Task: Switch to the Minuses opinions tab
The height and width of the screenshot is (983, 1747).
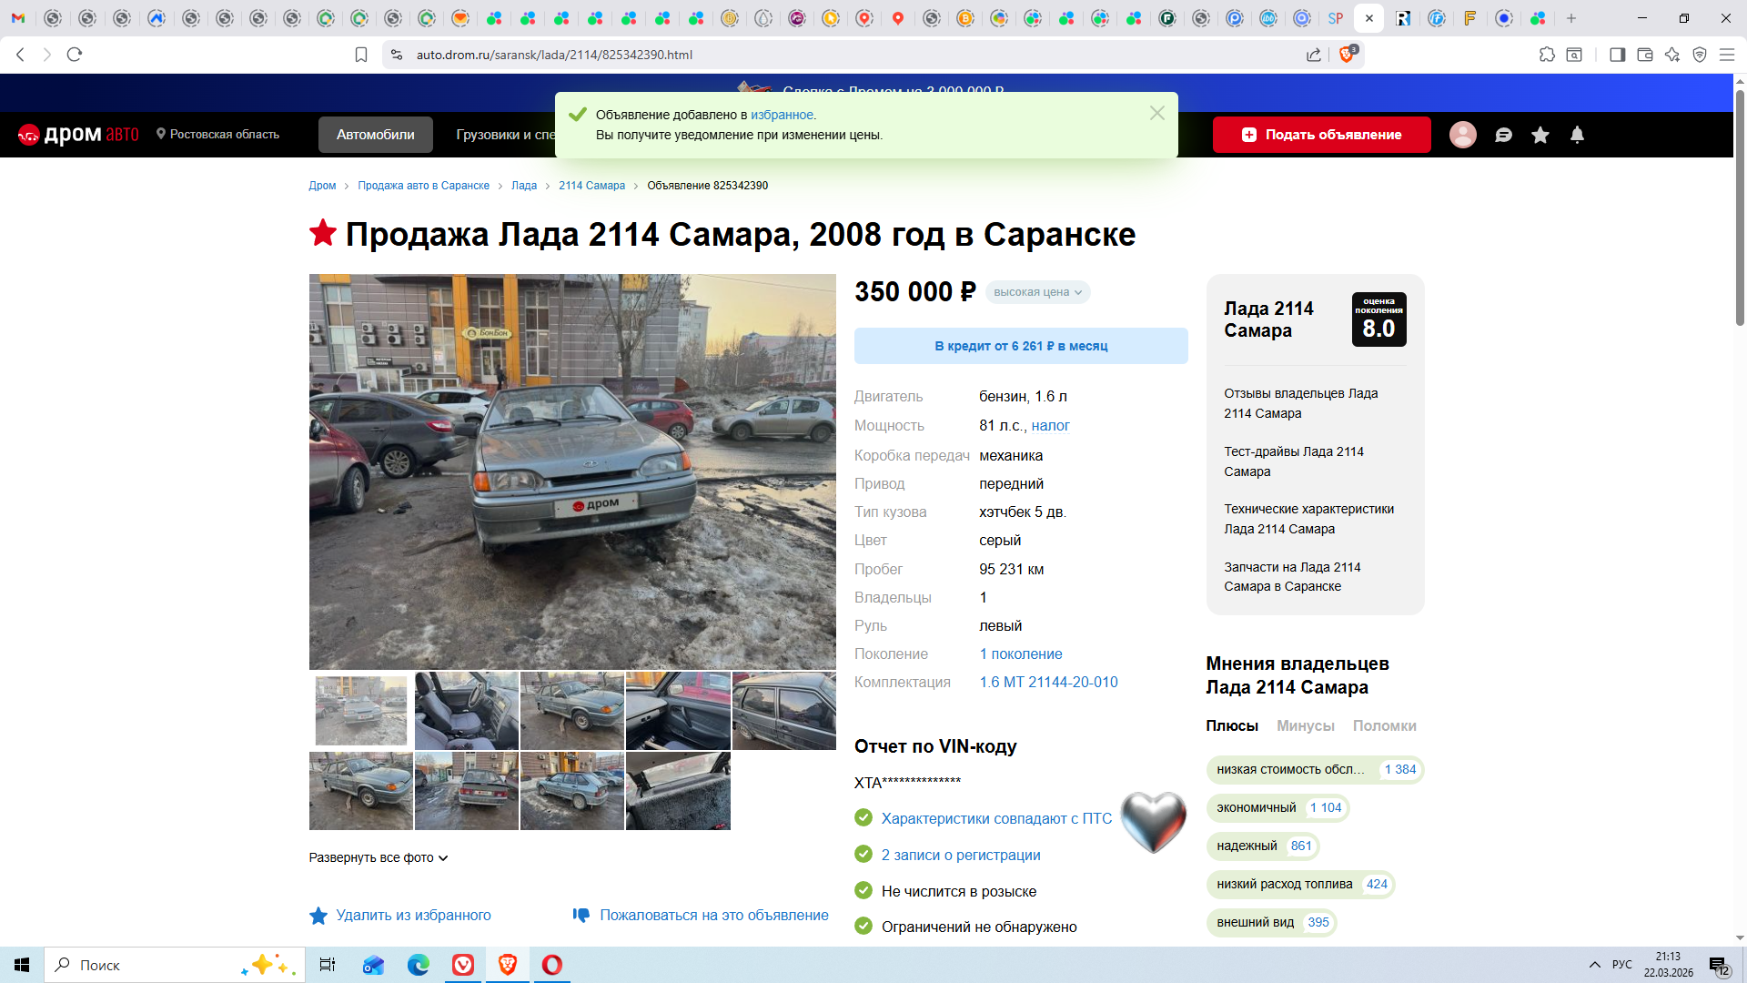Action: pos(1305,725)
